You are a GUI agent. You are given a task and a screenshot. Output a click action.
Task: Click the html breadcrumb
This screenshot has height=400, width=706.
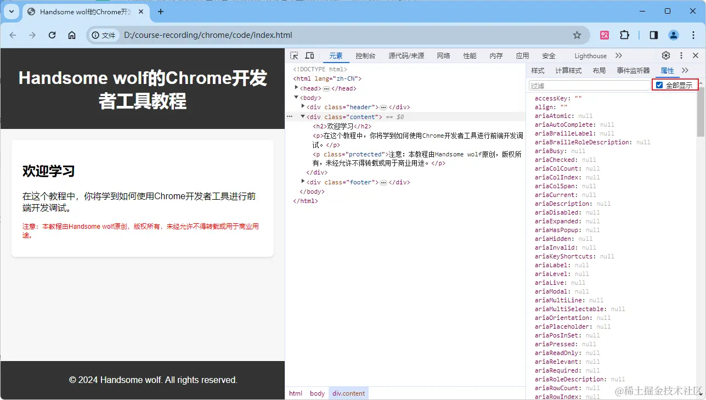coord(296,393)
